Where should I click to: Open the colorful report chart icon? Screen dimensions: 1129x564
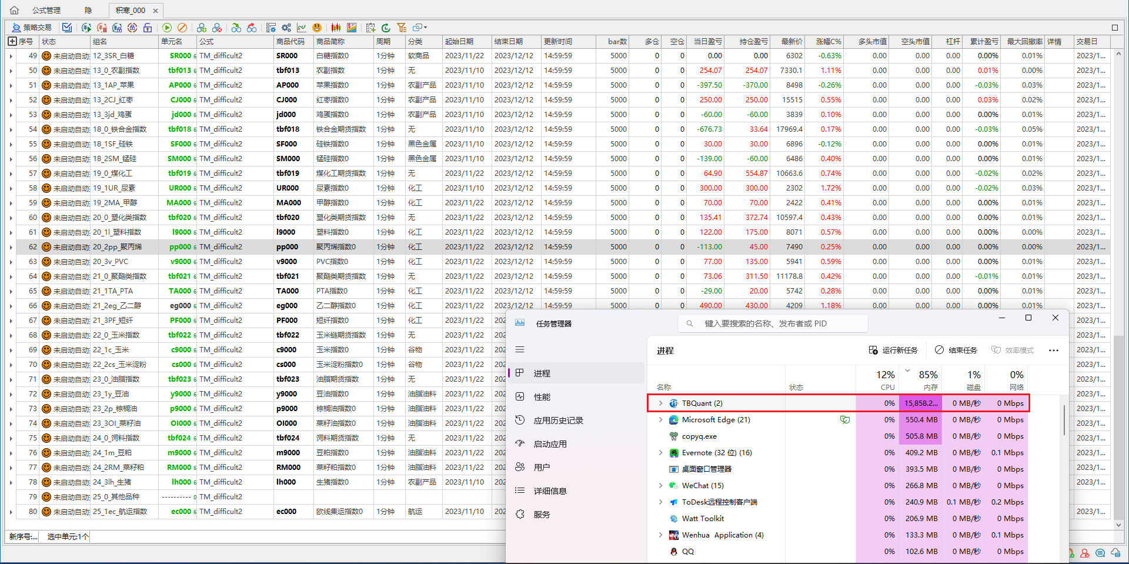tap(352, 28)
